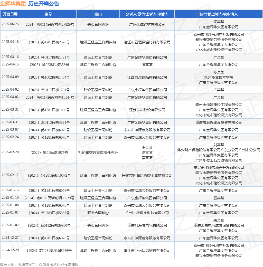Select plaintiff 广州九舞数字科技有限公司
Image resolution: width=263 pixels, height=267 pixels.
tap(147, 213)
